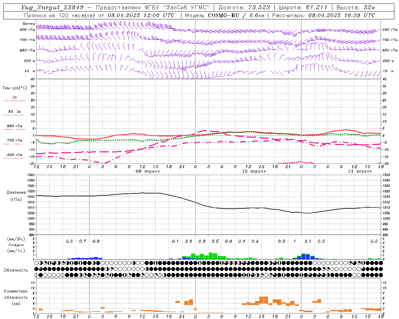This screenshot has width=399, height=319.
Task: Click the (мм/1ч.) unit label
Action: pyautogui.click(x=16, y=250)
